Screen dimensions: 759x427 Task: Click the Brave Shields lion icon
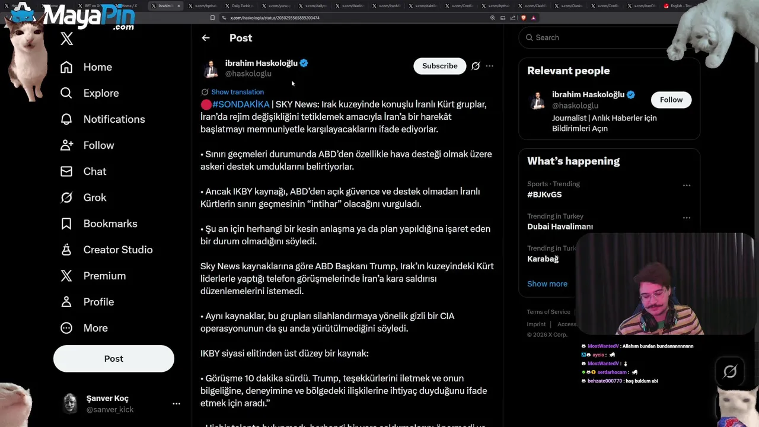[x=524, y=18]
